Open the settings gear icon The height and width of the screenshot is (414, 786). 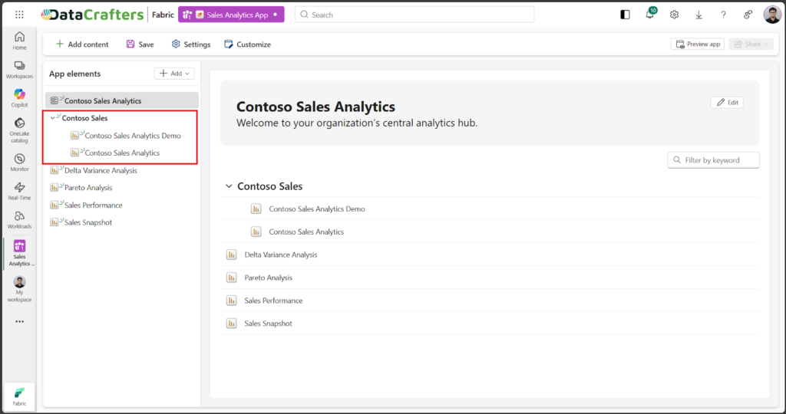674,15
